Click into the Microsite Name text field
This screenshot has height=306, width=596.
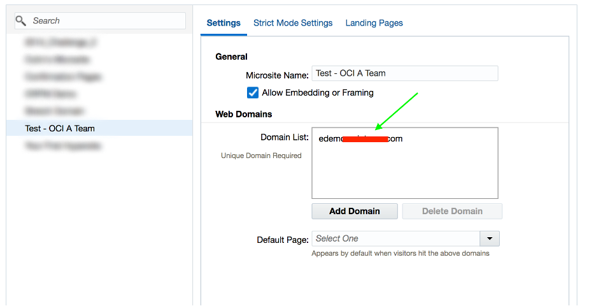click(404, 73)
